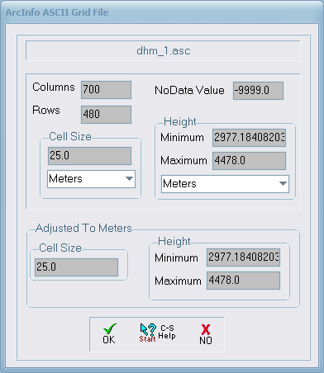Open the Height units Meters dropdown
This screenshot has width=324, height=373.
(225, 184)
